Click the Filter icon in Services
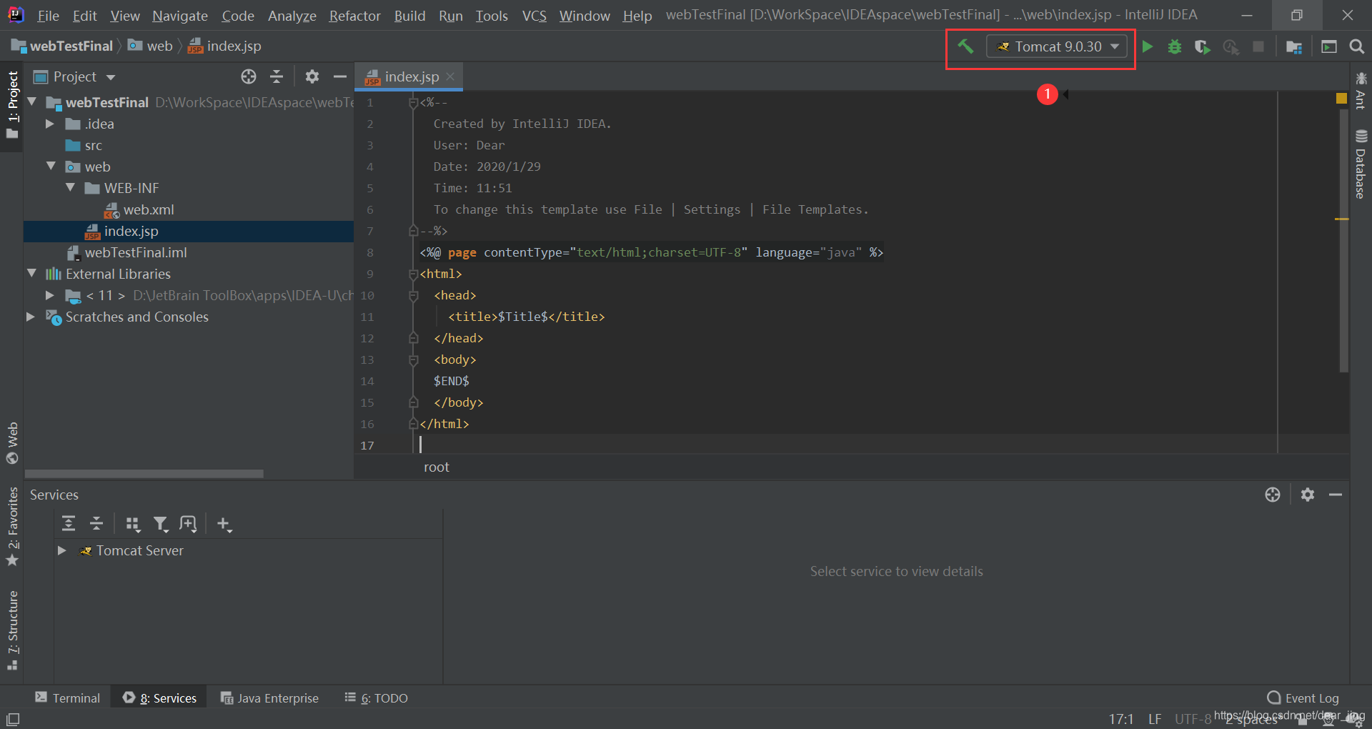 pos(160,524)
